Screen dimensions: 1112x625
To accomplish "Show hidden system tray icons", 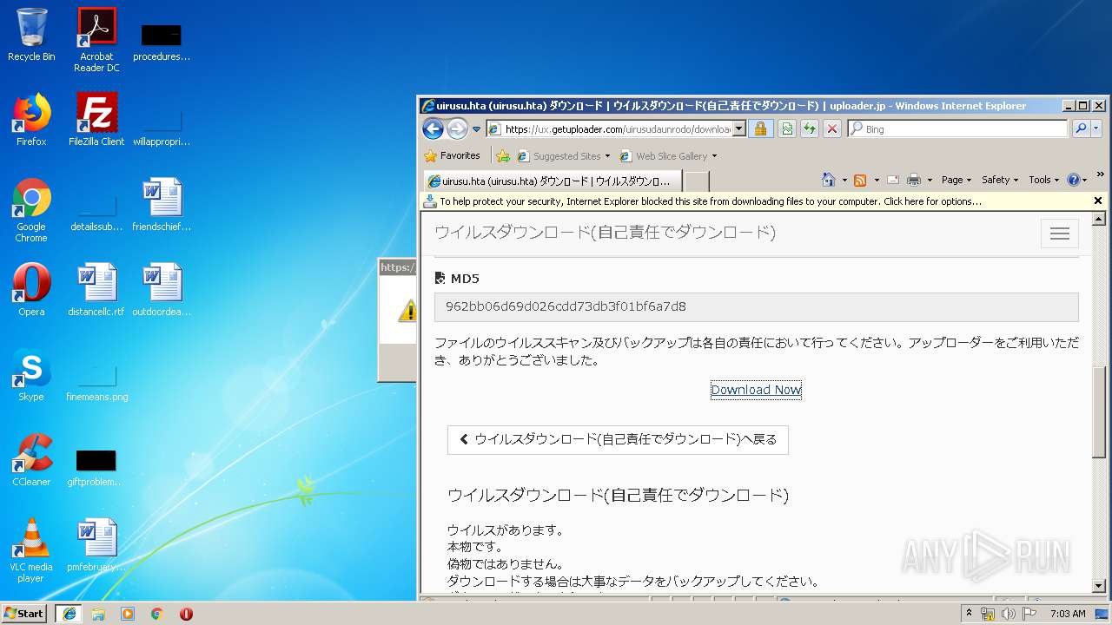I will coord(969,613).
